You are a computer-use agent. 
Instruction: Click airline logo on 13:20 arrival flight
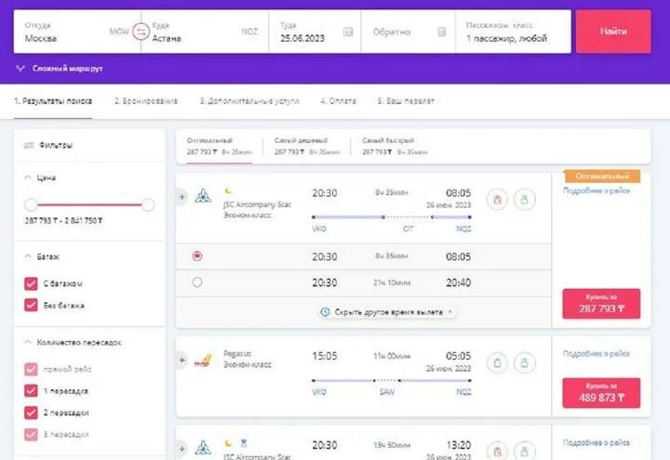pos(203,448)
